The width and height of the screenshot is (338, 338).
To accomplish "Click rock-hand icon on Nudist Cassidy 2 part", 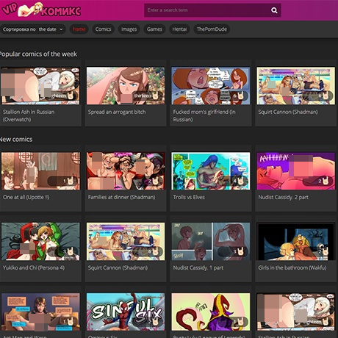I will (326, 181).
